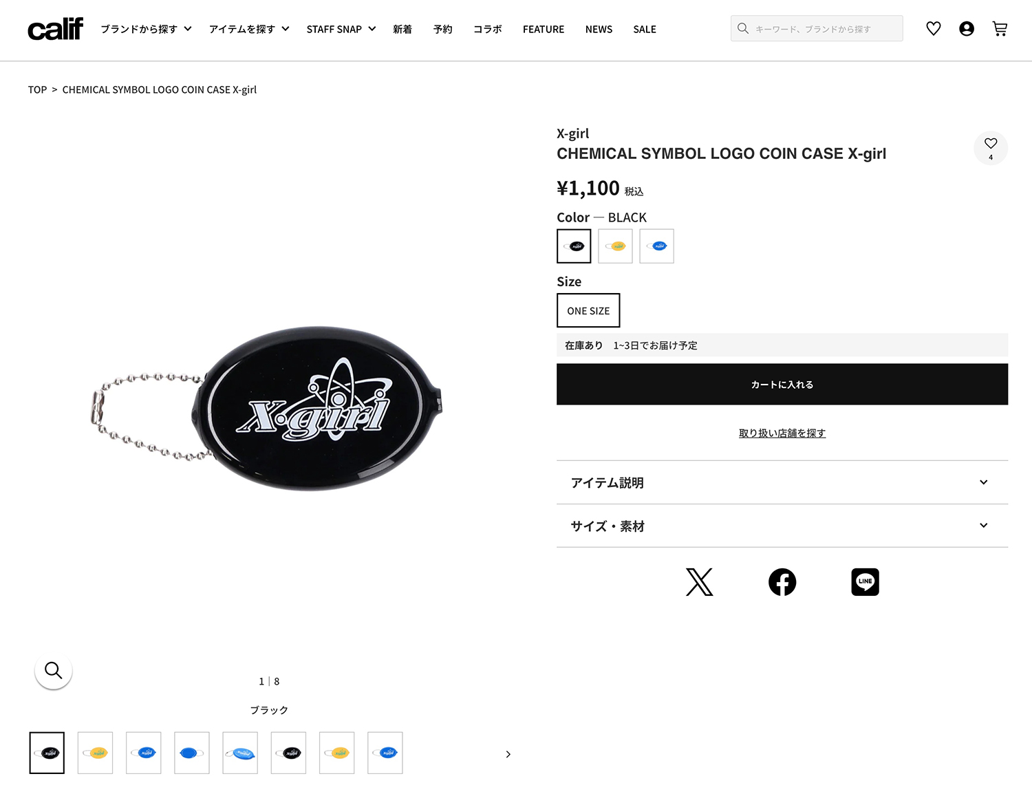
Task: Share the product on X
Action: (699, 581)
